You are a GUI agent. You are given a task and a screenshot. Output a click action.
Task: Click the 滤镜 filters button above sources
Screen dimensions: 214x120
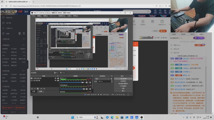63,73
